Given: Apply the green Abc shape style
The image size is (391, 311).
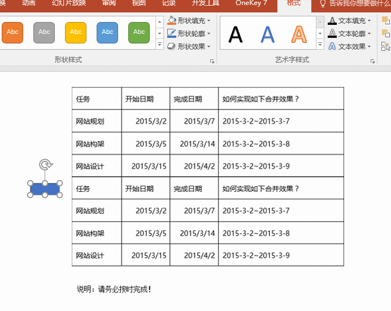Looking at the screenshot, I should pos(139,33).
